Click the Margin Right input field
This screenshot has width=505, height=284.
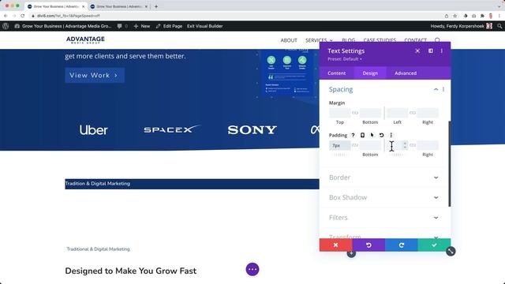[428, 113]
